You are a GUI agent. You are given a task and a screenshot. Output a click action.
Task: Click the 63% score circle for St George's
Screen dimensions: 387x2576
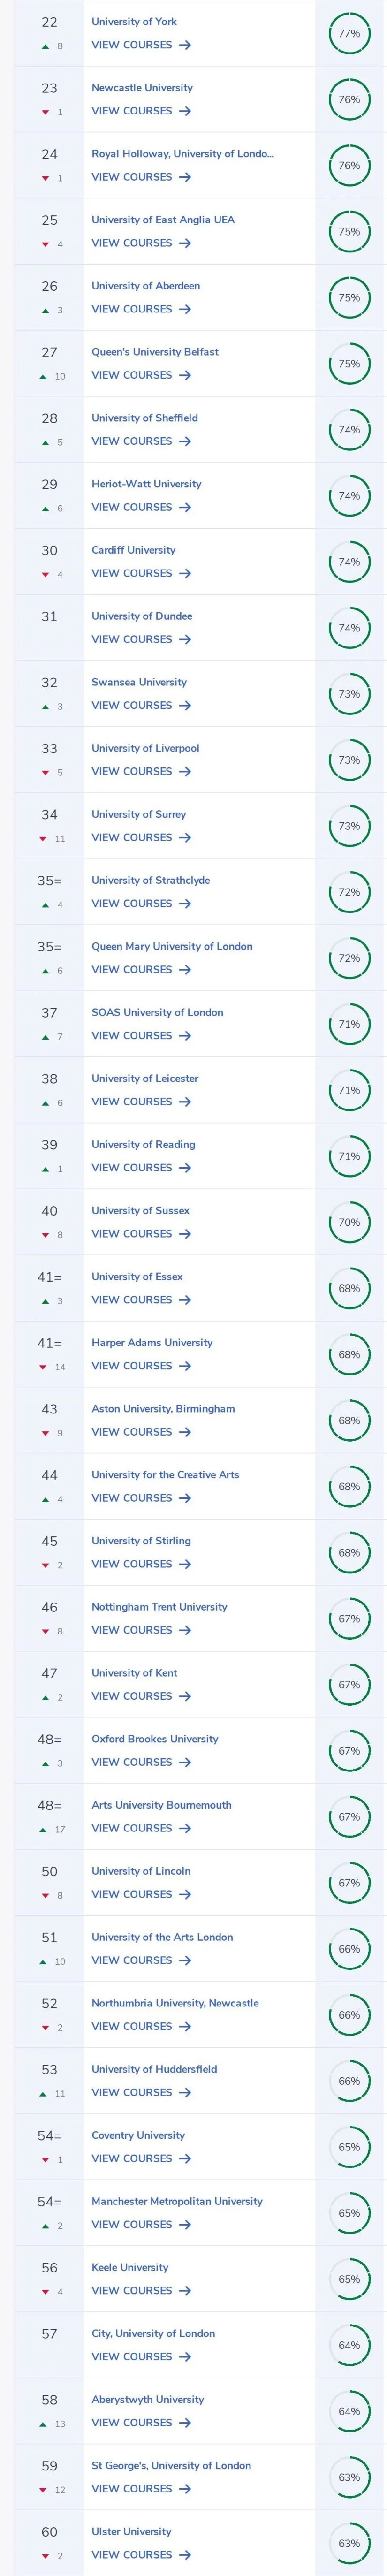pyautogui.click(x=349, y=2478)
